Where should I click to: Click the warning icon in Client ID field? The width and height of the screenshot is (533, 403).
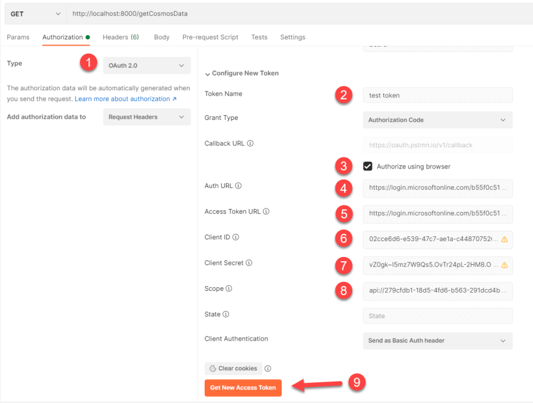(x=505, y=239)
